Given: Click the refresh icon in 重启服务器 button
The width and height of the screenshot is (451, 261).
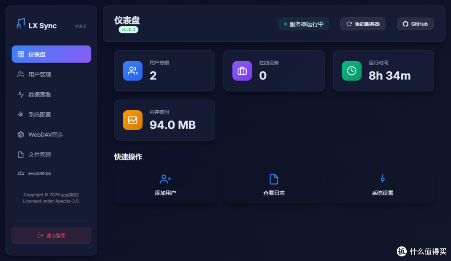Looking at the screenshot, I should (349, 24).
